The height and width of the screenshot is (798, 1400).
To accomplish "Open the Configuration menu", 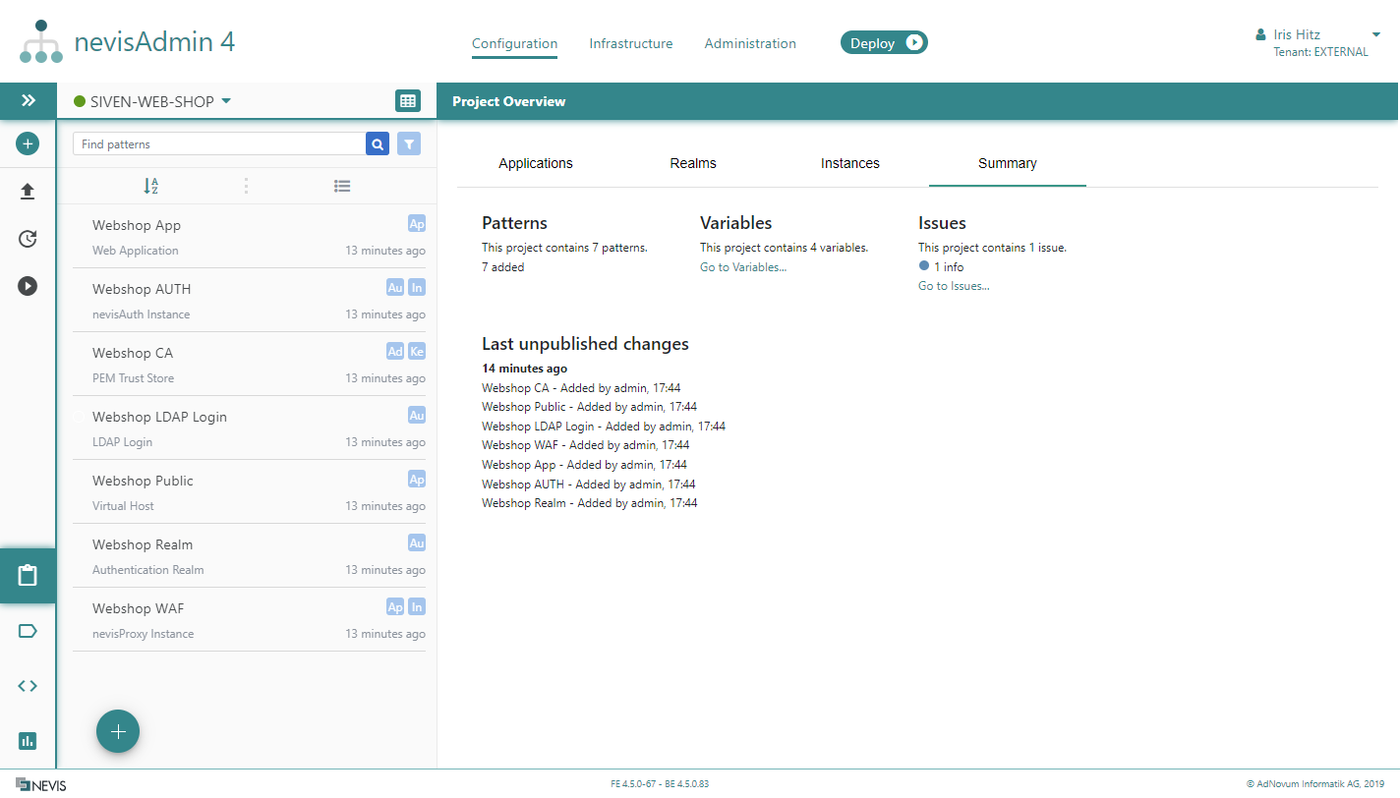I will (514, 43).
